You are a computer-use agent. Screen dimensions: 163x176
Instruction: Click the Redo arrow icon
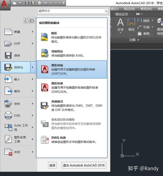[x=55, y=3]
